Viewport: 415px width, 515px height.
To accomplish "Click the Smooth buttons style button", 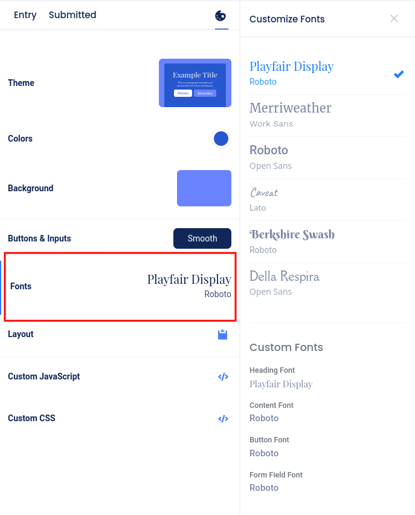I will pos(202,238).
